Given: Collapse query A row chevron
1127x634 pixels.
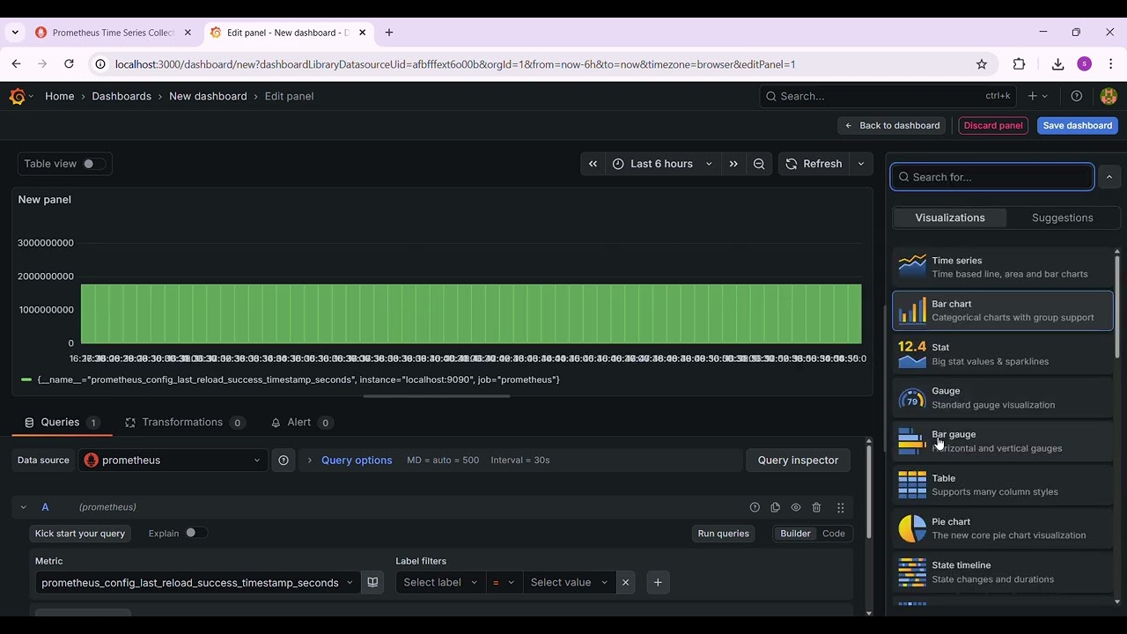Looking at the screenshot, I should [24, 507].
